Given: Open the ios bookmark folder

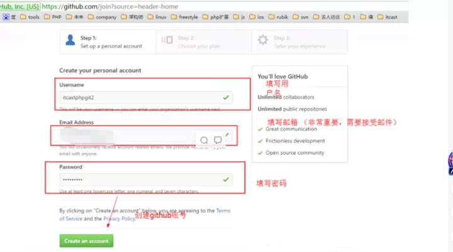Looking at the screenshot, I should click(x=257, y=17).
